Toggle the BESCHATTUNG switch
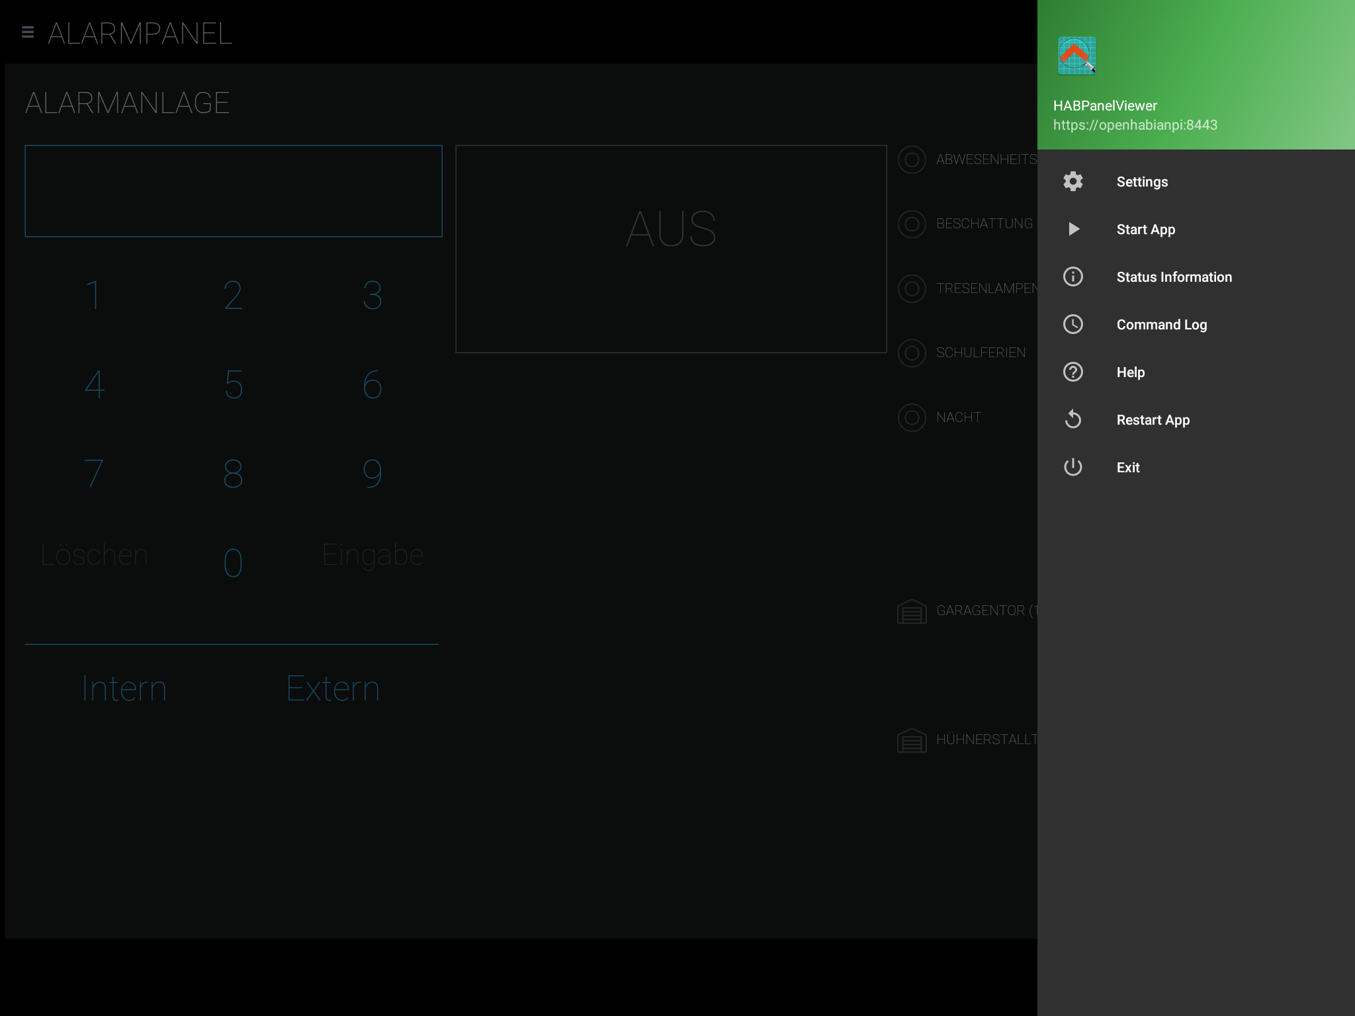Viewport: 1355px width, 1016px height. (x=912, y=224)
